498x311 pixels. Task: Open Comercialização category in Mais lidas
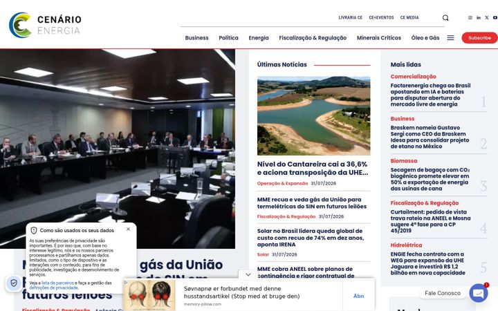click(413, 77)
